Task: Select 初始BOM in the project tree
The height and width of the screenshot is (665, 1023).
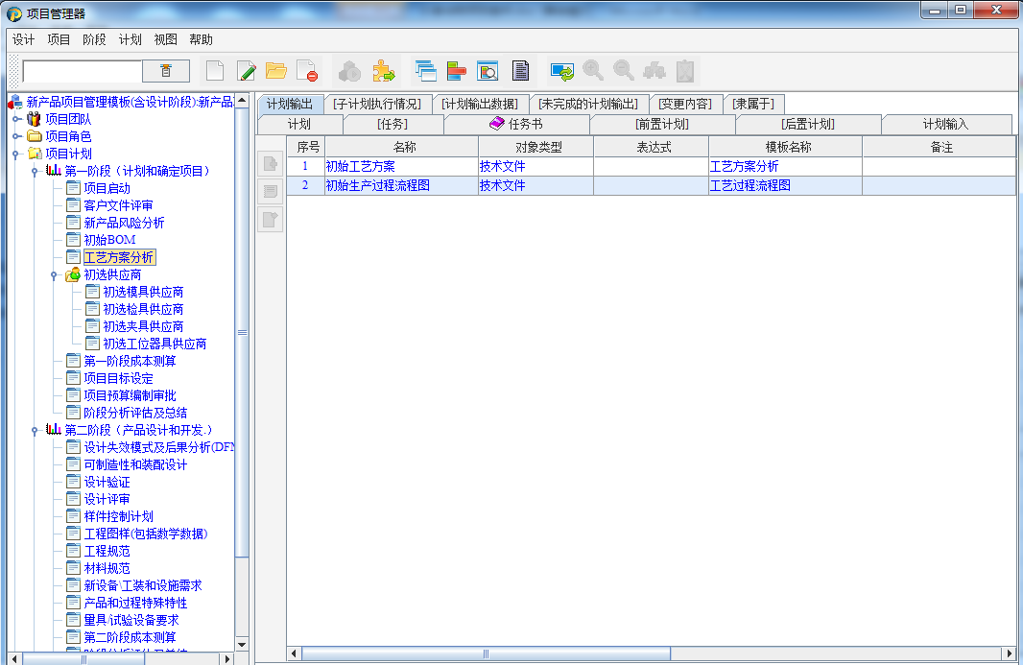Action: 109,240
